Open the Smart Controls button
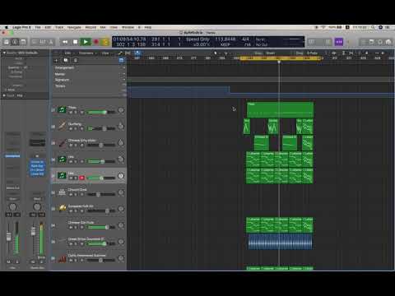 [x=35, y=42]
